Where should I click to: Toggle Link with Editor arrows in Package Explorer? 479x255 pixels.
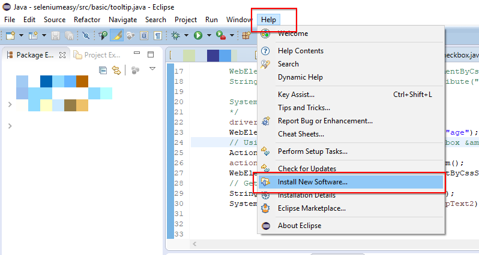(x=116, y=71)
